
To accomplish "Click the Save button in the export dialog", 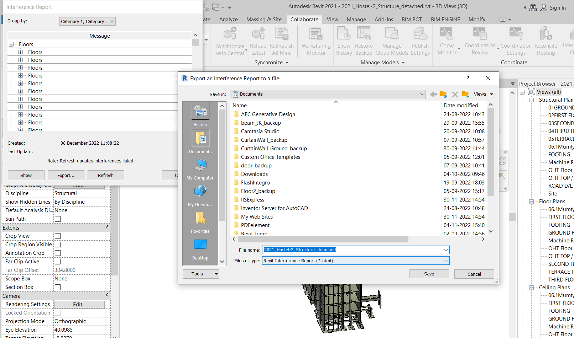I will [429, 274].
